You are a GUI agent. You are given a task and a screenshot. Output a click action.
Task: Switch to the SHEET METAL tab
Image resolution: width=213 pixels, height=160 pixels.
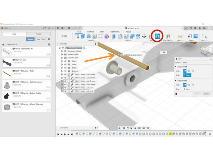tap(115, 32)
